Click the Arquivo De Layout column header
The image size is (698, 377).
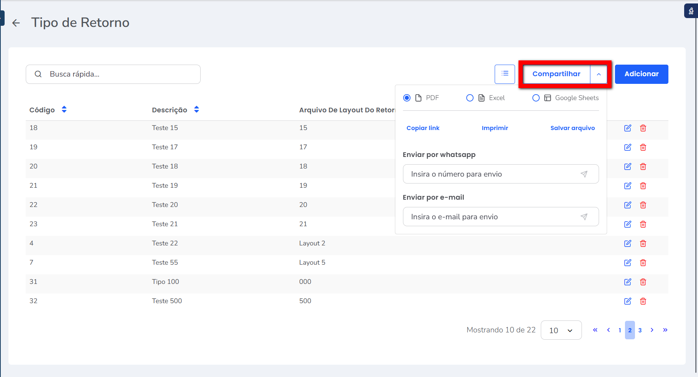click(347, 110)
